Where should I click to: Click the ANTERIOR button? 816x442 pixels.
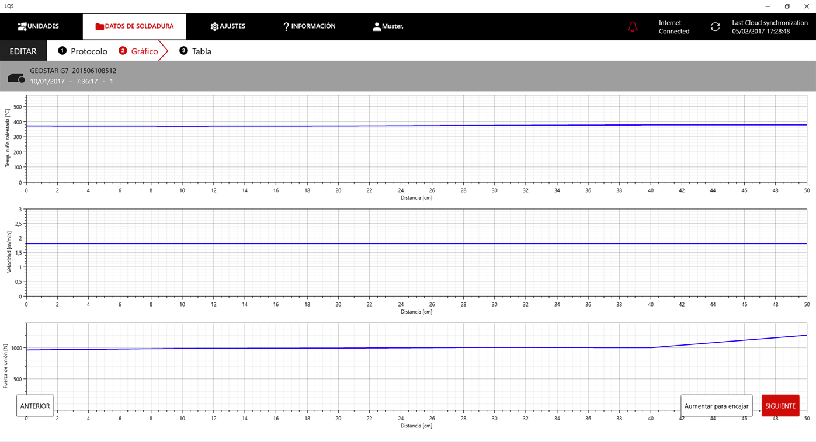point(35,406)
